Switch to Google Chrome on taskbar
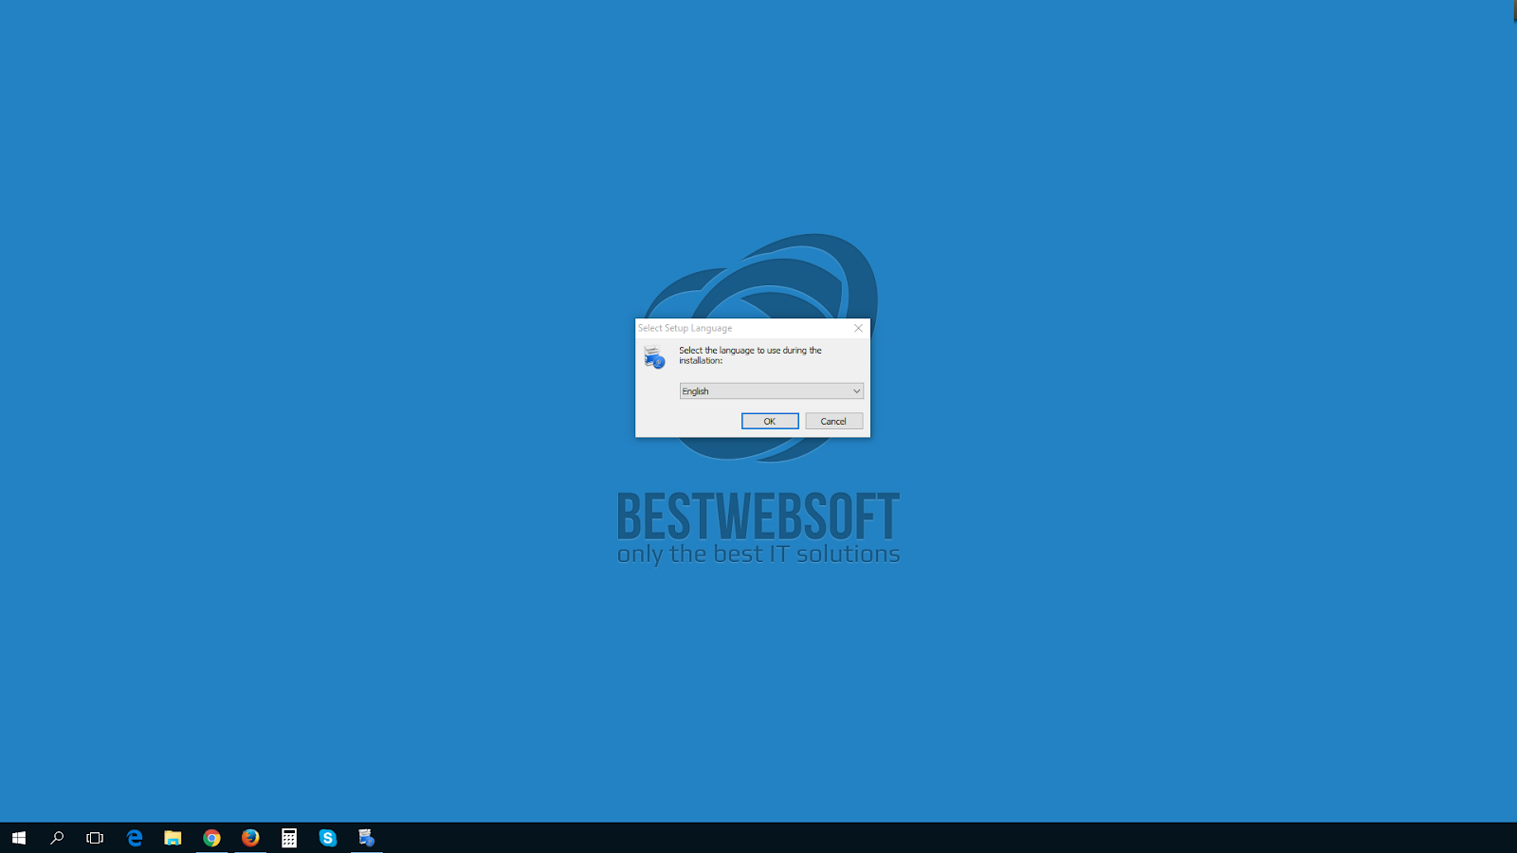The height and width of the screenshot is (853, 1517). point(211,838)
